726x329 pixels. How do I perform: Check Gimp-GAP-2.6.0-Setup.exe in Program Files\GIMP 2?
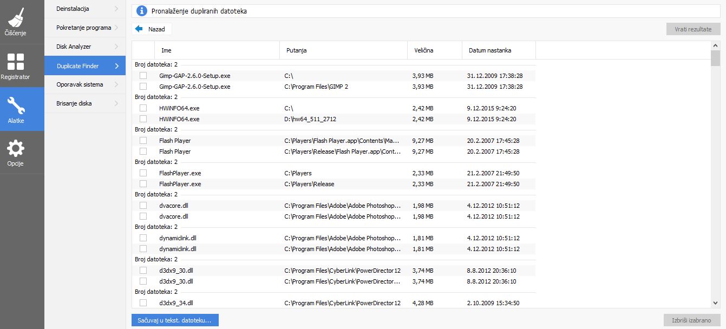143,87
